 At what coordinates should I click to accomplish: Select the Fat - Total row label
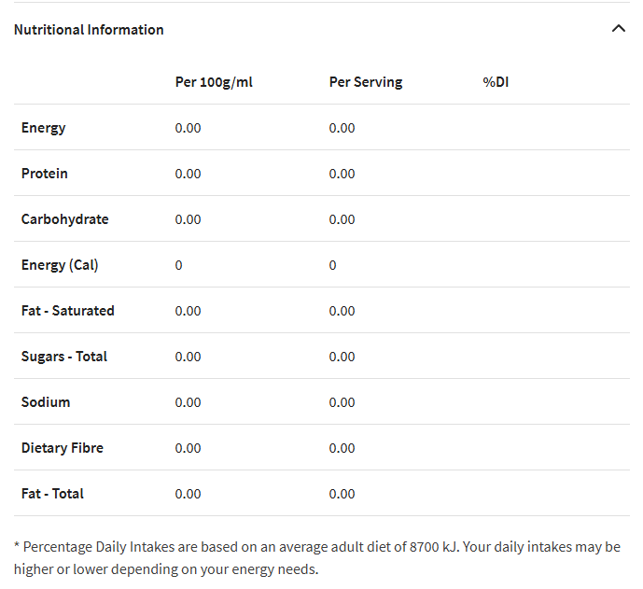[x=52, y=494]
